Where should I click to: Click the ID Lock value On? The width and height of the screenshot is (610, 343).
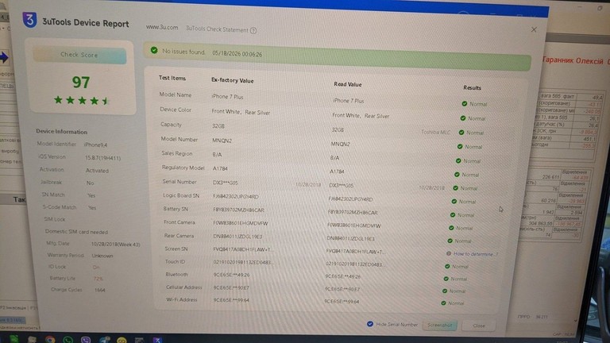[95, 267]
